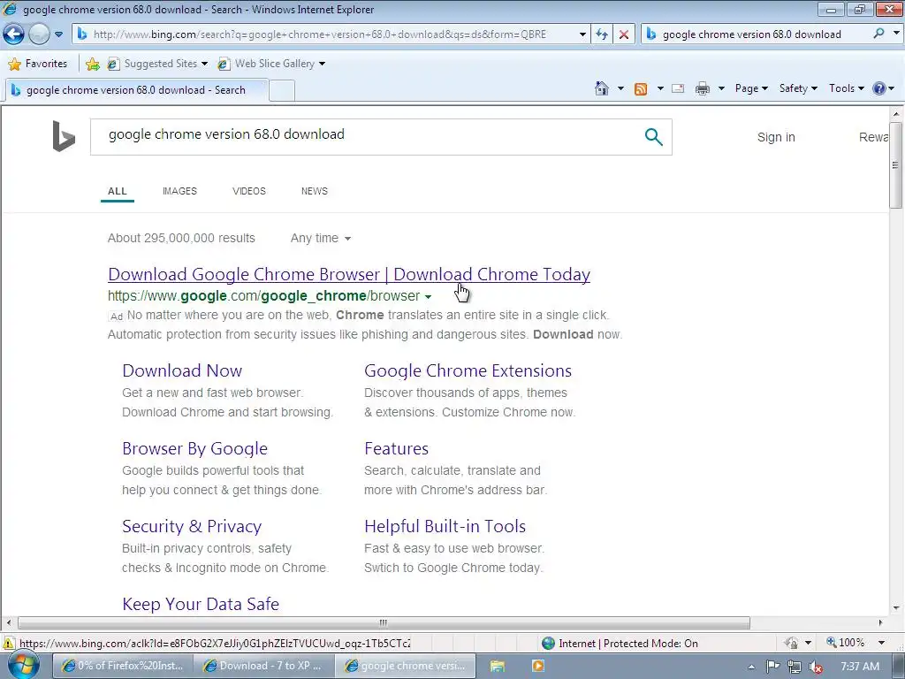This screenshot has width=905, height=679.
Task: Expand the green URL dropdown arrow
Action: [428, 297]
